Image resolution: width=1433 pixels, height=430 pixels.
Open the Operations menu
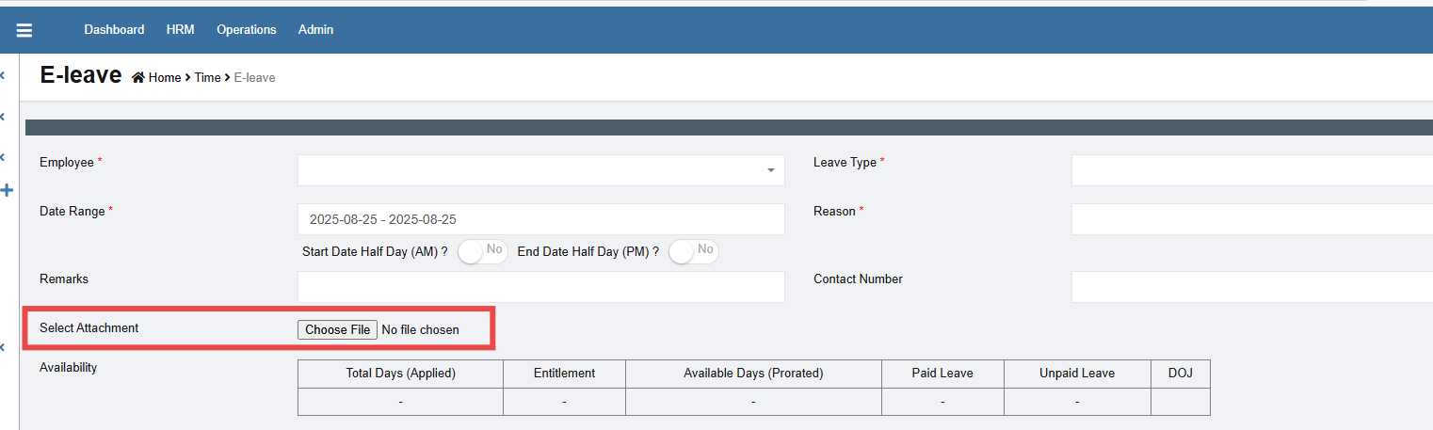click(247, 30)
